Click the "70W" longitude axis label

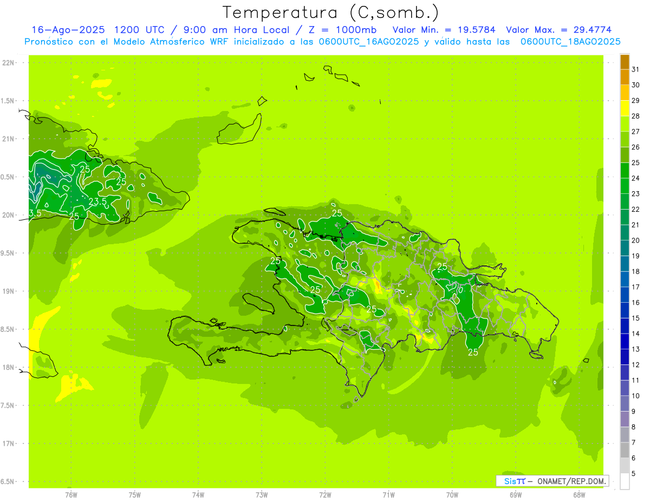click(x=452, y=495)
